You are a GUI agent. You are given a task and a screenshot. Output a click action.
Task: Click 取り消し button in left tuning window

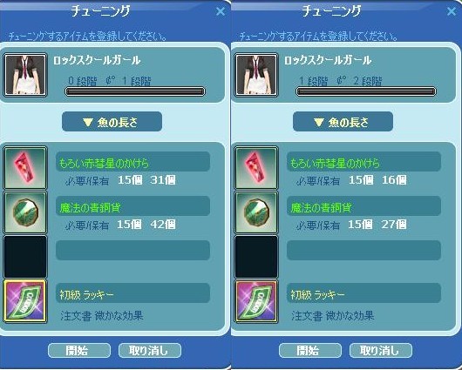point(150,351)
